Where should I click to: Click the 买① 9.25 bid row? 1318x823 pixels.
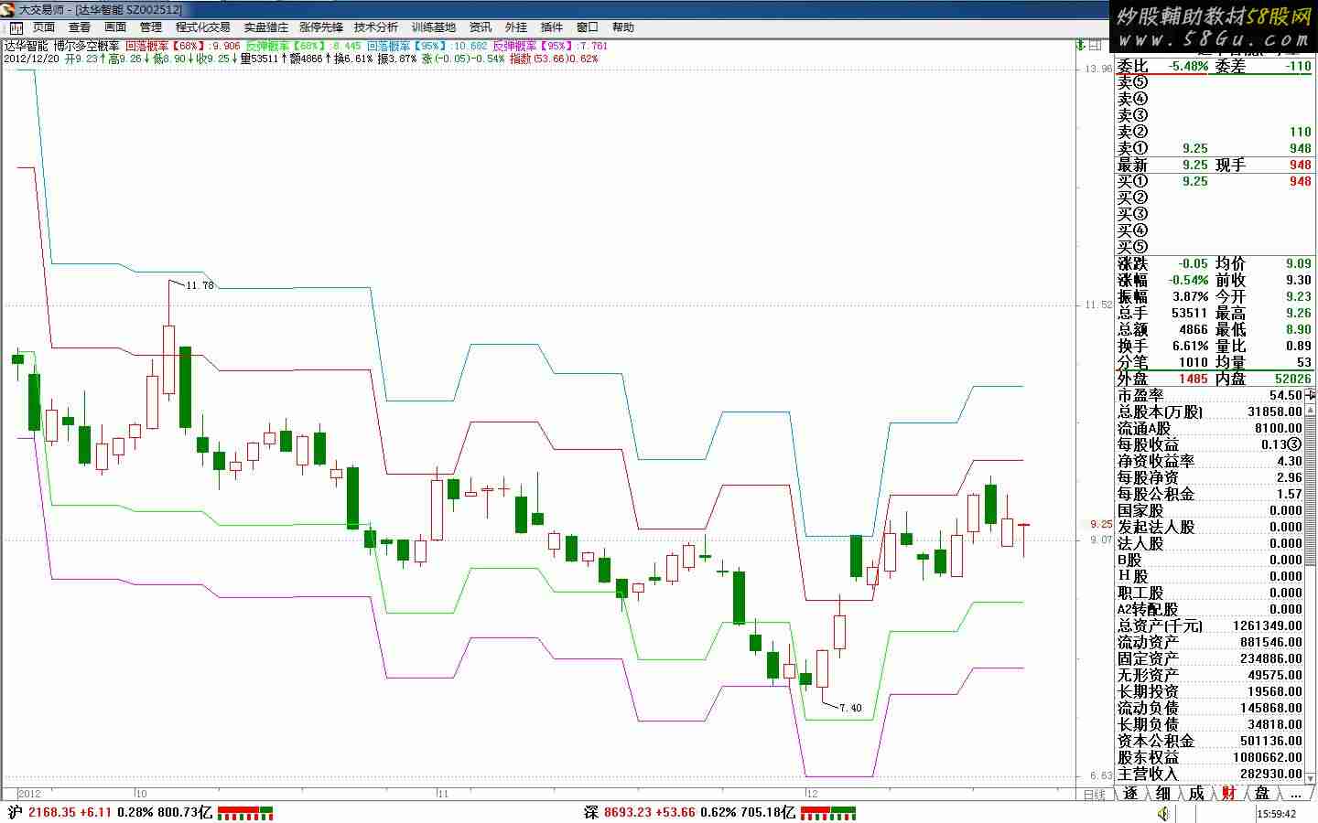pos(1214,181)
